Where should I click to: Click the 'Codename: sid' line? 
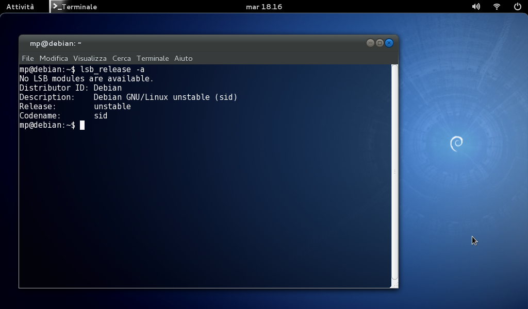63,116
